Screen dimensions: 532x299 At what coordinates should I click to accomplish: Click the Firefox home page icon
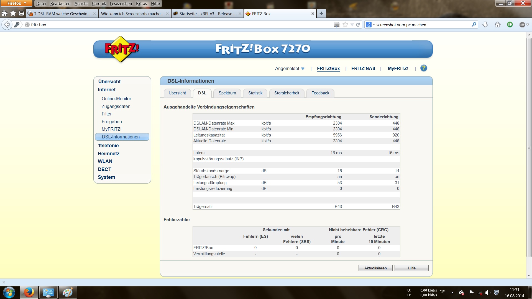(x=498, y=25)
